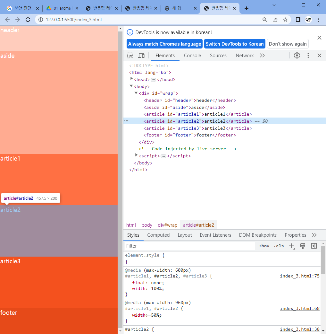Screen dimensions: 326x334
Task: Close the DevTools panel
Action: [x=319, y=56]
